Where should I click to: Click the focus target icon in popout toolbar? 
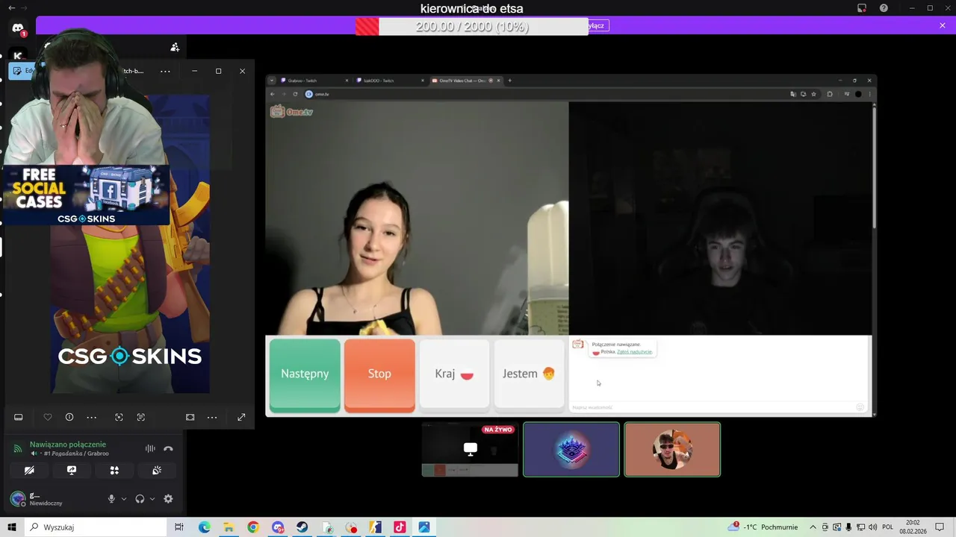point(119,417)
